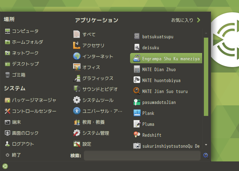The image size is (239, 171).
Task: Select the アクセサリ category icon
Action: pyautogui.click(x=77, y=45)
